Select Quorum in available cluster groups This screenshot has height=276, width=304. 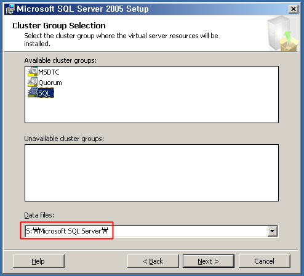[x=50, y=83]
